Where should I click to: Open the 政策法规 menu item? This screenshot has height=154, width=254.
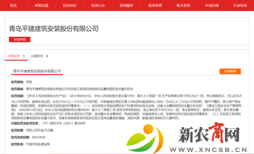(41, 5)
